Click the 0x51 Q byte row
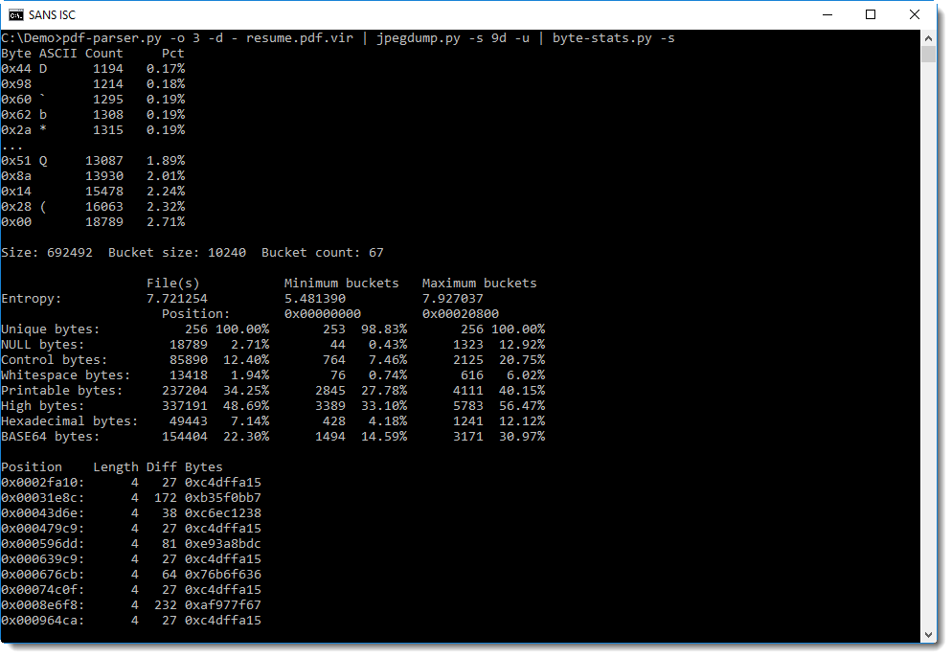 [x=93, y=160]
